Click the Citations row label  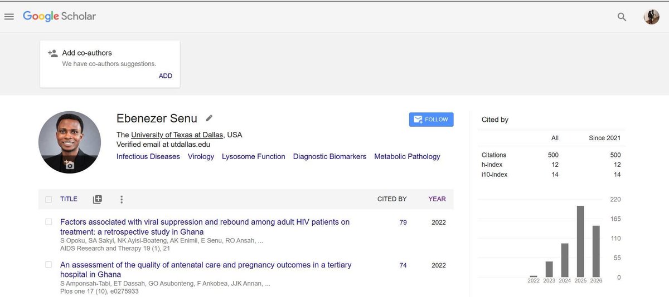click(x=494, y=155)
